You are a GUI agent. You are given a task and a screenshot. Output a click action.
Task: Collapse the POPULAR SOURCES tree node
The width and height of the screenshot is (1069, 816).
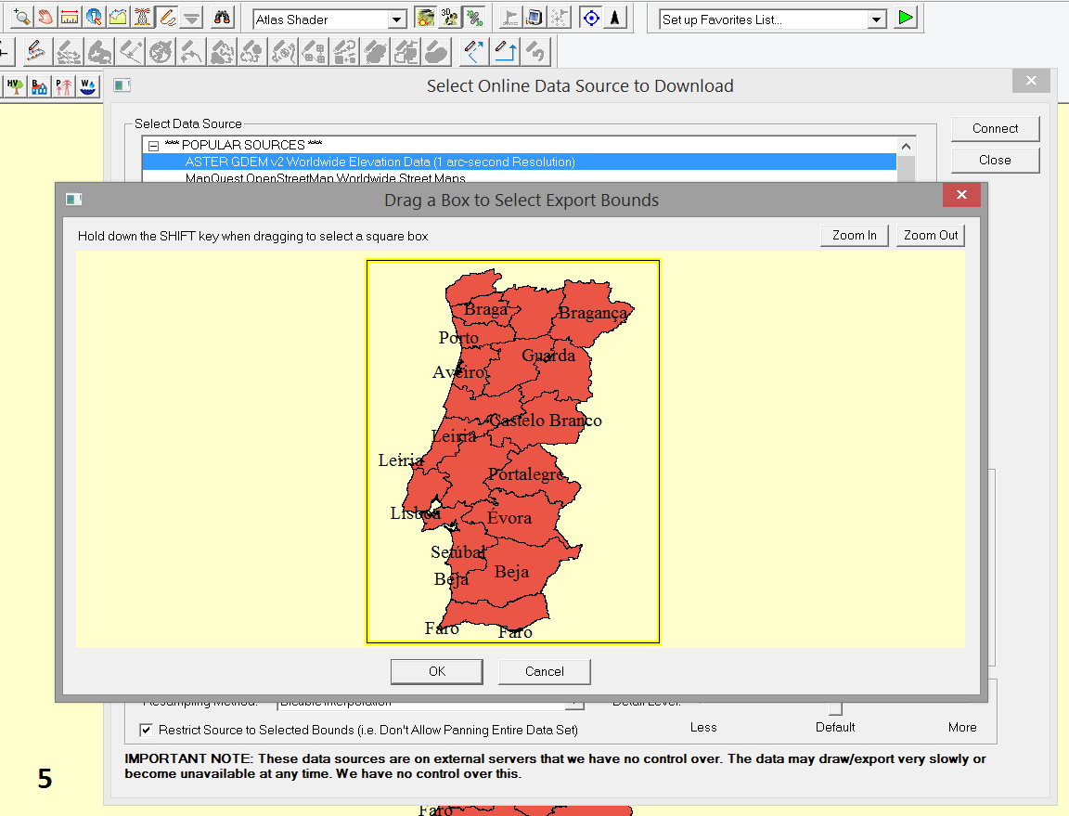[x=153, y=146]
